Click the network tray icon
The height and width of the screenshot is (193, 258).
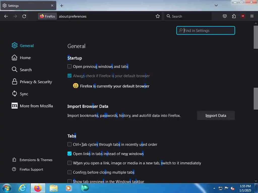tap(220, 188)
